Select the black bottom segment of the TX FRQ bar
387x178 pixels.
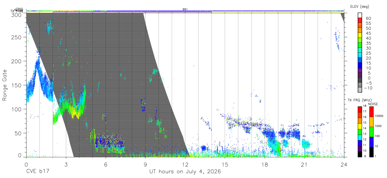[x=360, y=154]
